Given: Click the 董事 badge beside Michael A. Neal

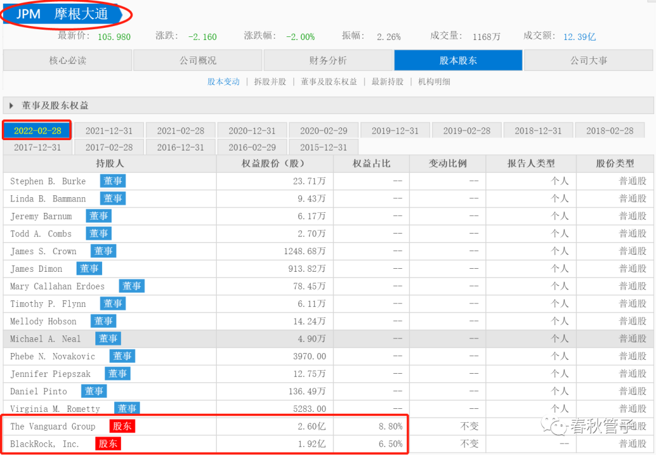Looking at the screenshot, I should click(108, 339).
